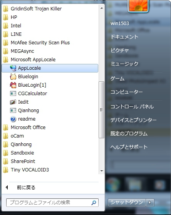Open the shutdown options arrow
Screen dimensions: 171x215
[150, 203]
